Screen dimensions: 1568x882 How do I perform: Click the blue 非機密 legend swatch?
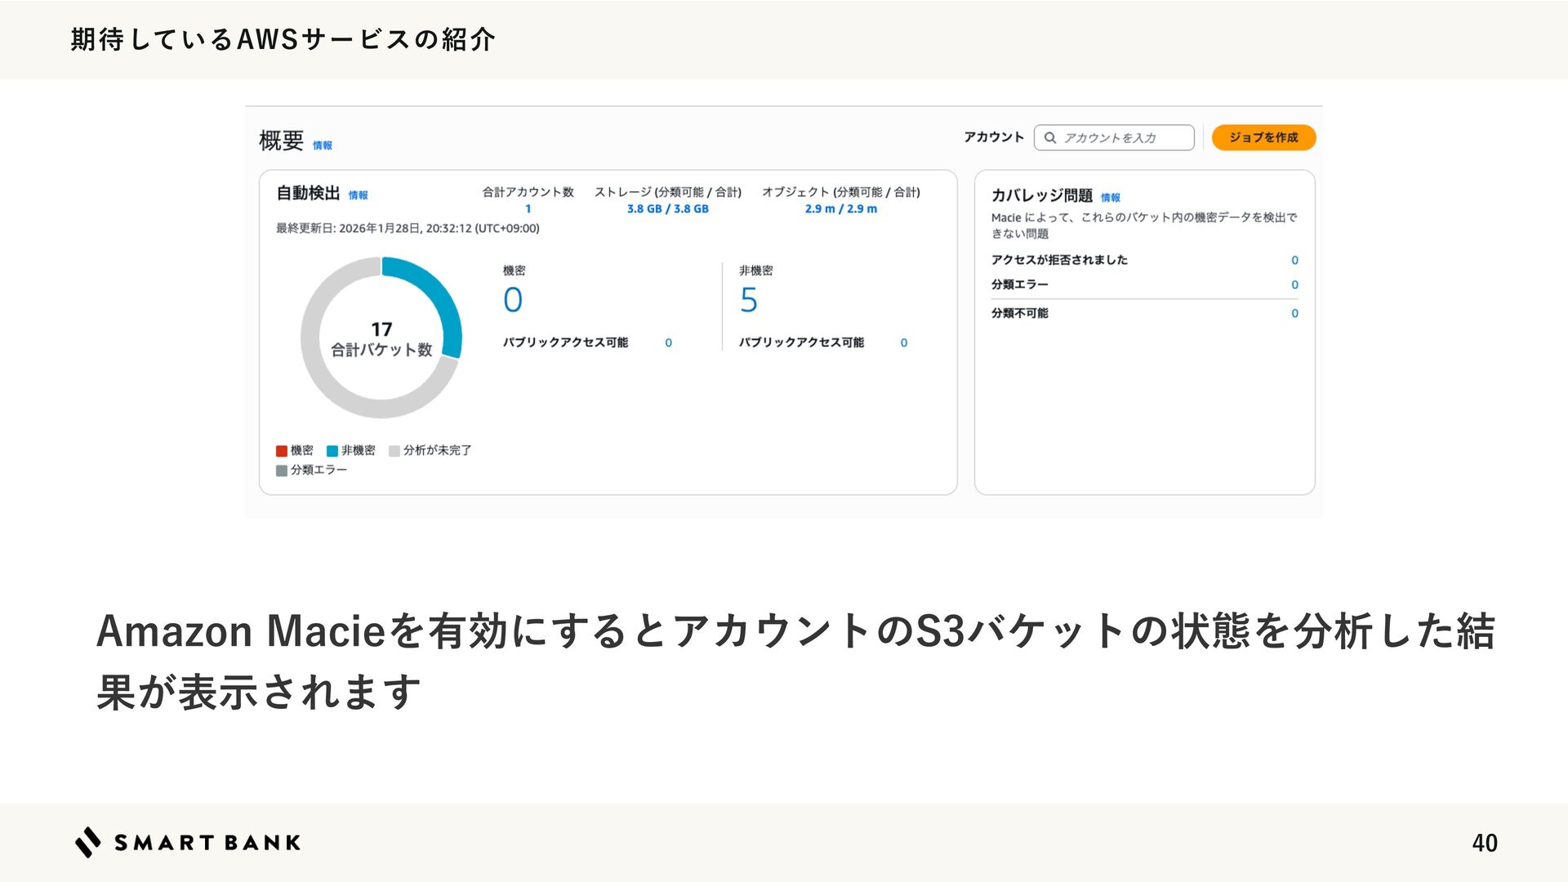[x=332, y=451]
